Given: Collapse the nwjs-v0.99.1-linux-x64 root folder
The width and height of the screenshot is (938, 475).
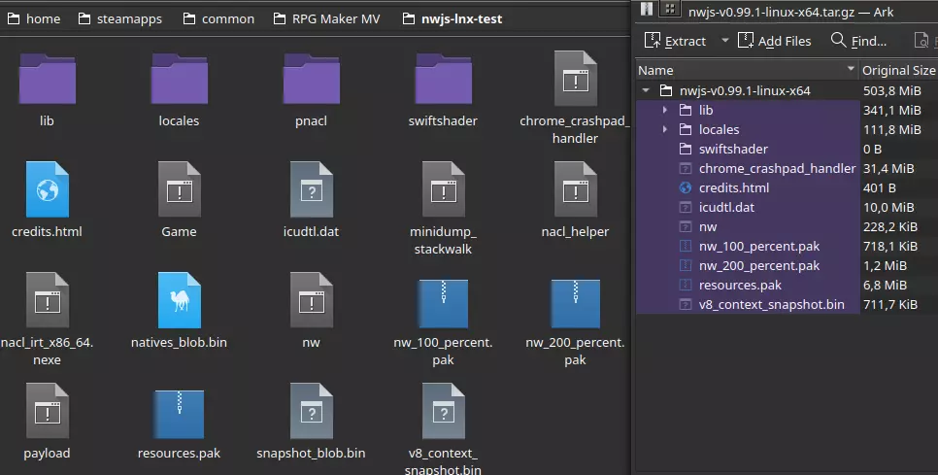Looking at the screenshot, I should point(646,90).
